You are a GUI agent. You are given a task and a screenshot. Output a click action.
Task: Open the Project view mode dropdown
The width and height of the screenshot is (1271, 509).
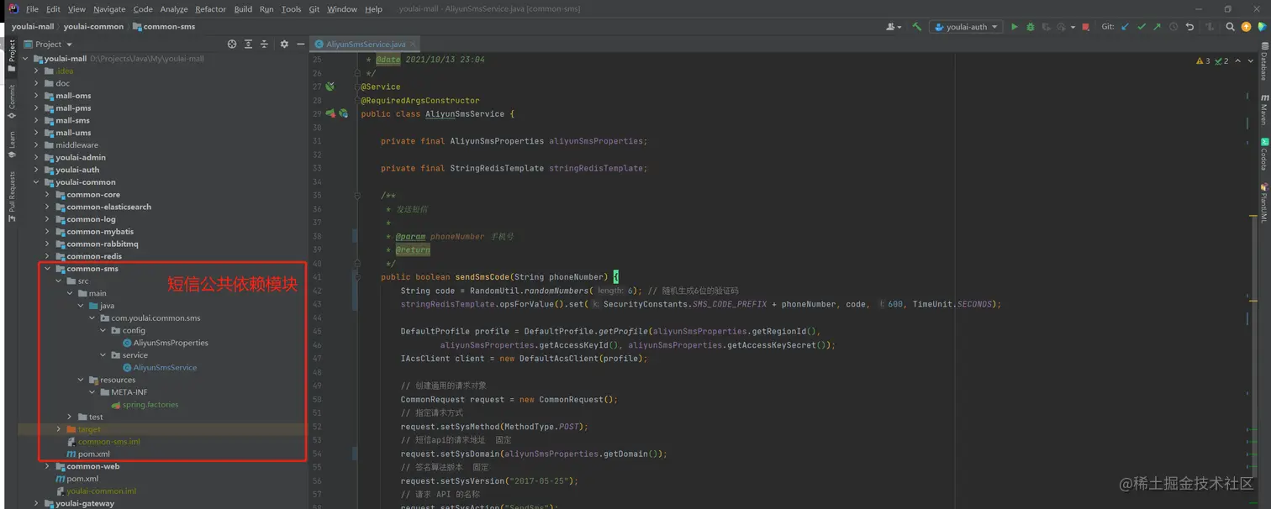coord(49,44)
